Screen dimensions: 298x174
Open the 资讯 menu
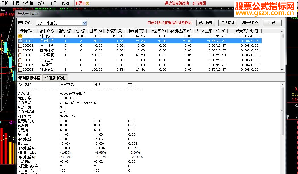41,3
